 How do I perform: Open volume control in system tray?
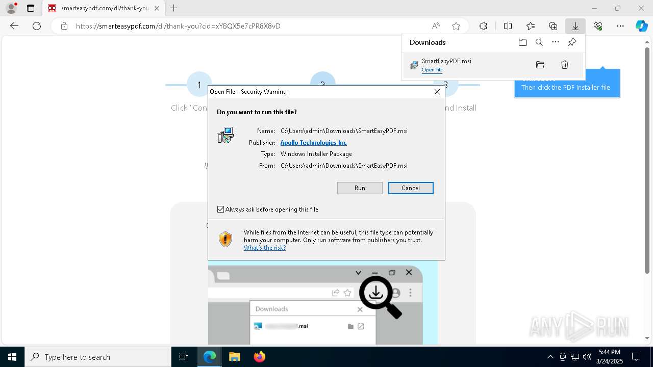point(587,357)
